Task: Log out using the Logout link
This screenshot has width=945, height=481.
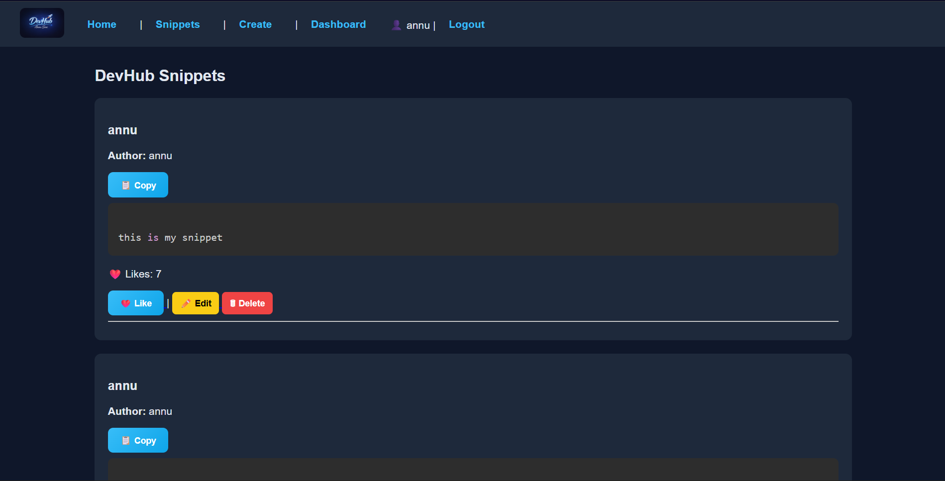Action: point(466,24)
